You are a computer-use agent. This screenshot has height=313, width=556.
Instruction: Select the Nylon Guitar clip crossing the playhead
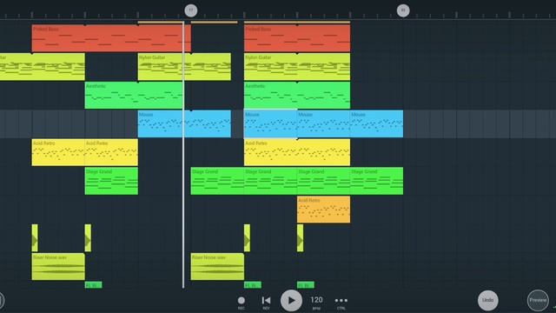coord(184,67)
